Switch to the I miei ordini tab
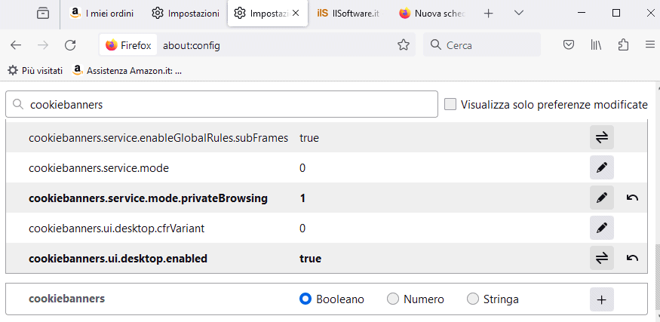Image resolution: width=660 pixels, height=322 pixels. coord(103,14)
